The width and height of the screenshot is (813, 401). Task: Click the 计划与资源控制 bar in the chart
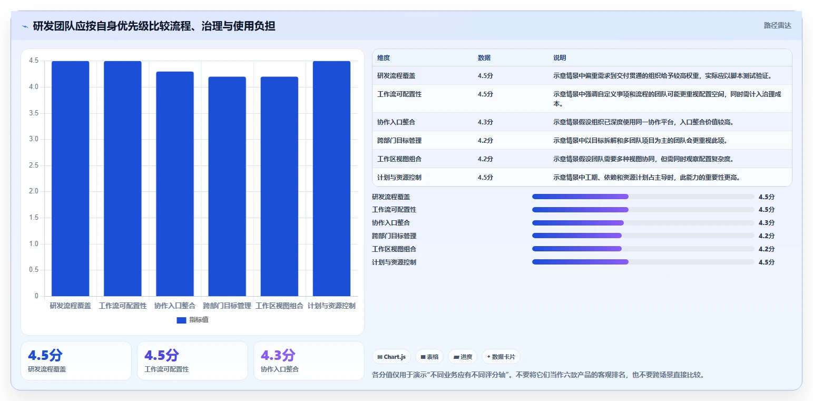coord(331,179)
